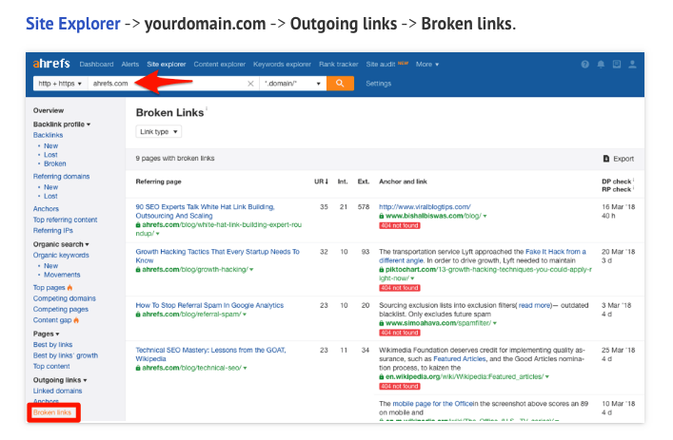Image resolution: width=673 pixels, height=440 pixels.
Task: Open Top referring content
Action: (x=66, y=220)
